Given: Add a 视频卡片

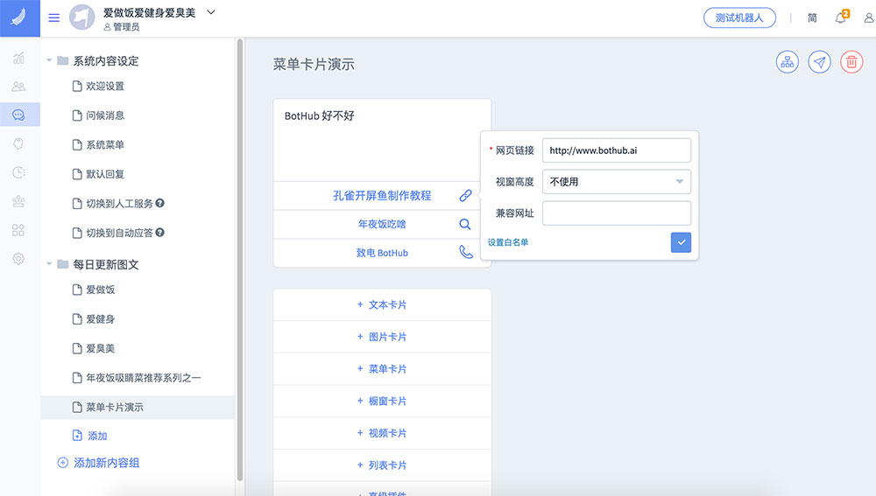Looking at the screenshot, I should [x=382, y=433].
